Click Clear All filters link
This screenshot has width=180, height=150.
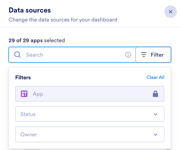click(155, 77)
